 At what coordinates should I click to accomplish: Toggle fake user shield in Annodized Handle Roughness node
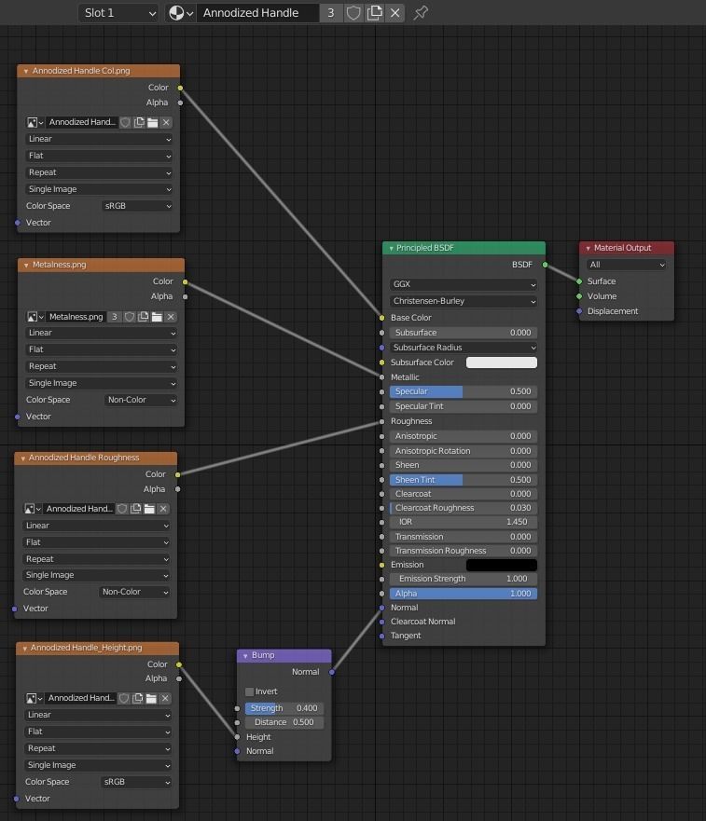tap(122, 509)
